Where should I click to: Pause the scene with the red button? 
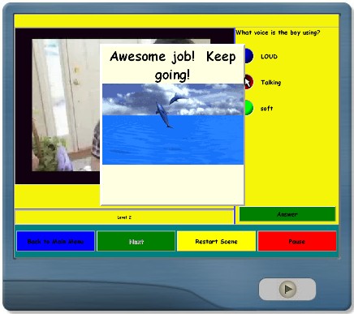pos(297,241)
